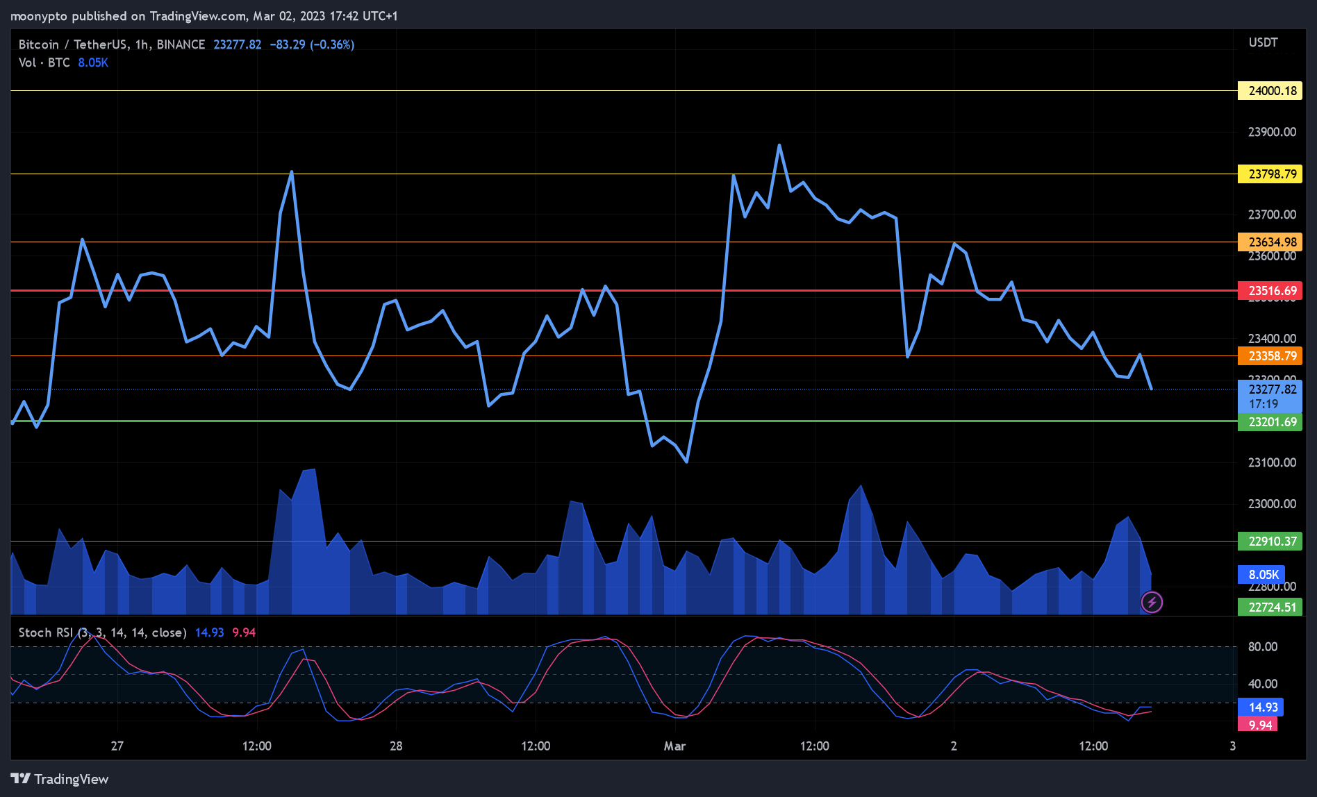Click the 28 date label on time axis

(x=396, y=746)
